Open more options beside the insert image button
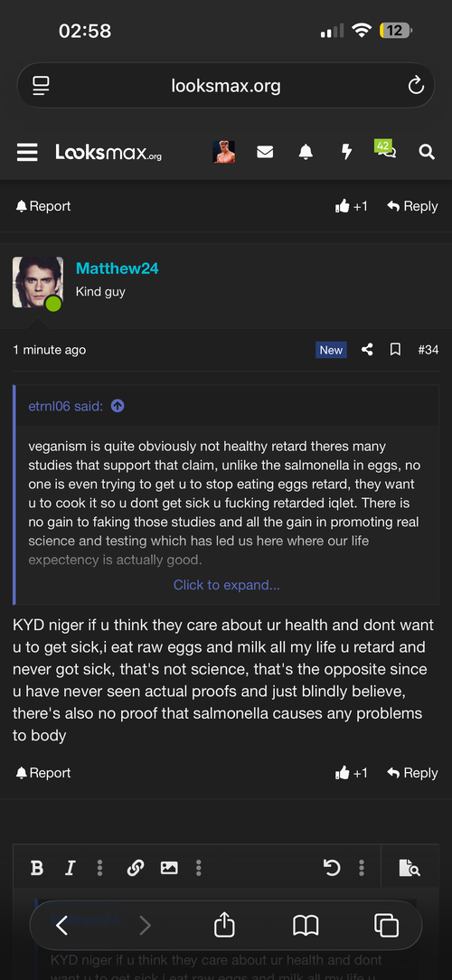The image size is (452, 980). pyautogui.click(x=198, y=868)
